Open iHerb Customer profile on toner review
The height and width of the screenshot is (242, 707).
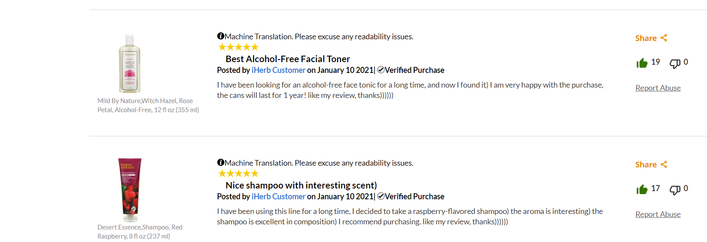click(278, 70)
